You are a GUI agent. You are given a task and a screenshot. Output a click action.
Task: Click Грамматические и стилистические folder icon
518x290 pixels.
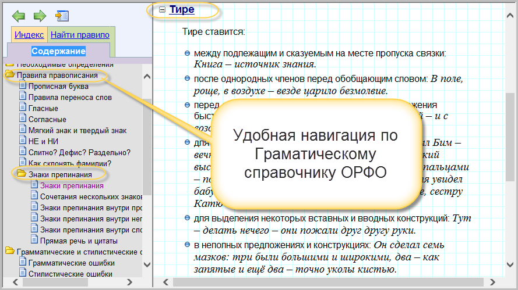(x=10, y=251)
